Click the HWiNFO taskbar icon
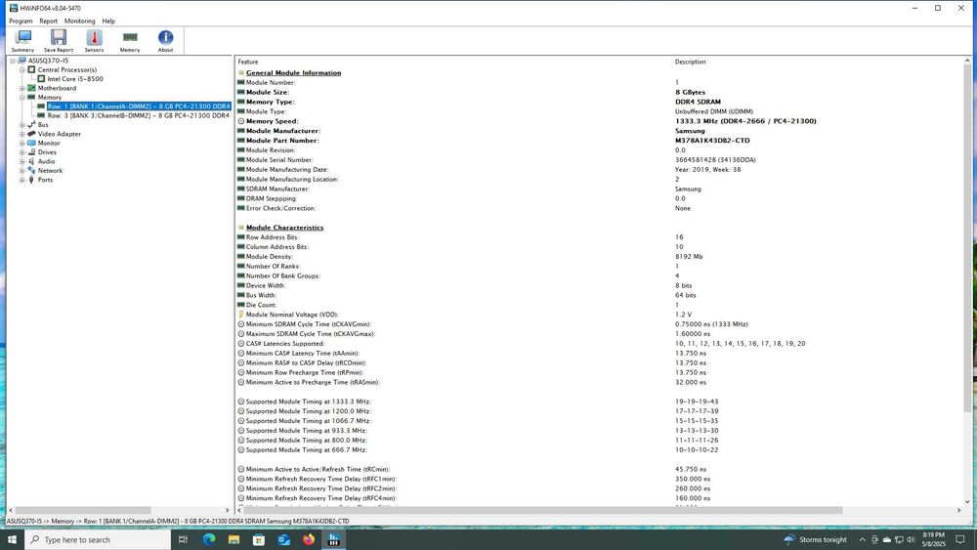Screen dimensions: 977x550 [x=333, y=539]
